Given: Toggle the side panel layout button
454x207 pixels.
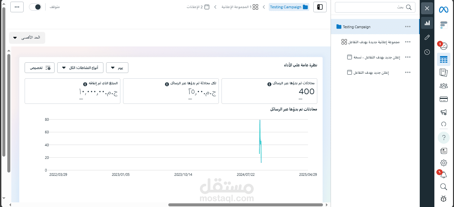Looking at the screenshot, I should click(x=320, y=7).
